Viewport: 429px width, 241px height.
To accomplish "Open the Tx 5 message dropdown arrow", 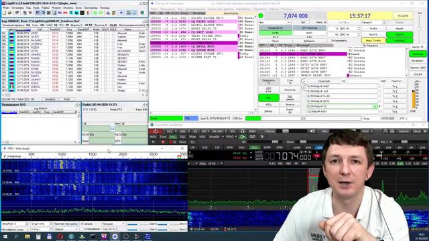I will [x=375, y=106].
